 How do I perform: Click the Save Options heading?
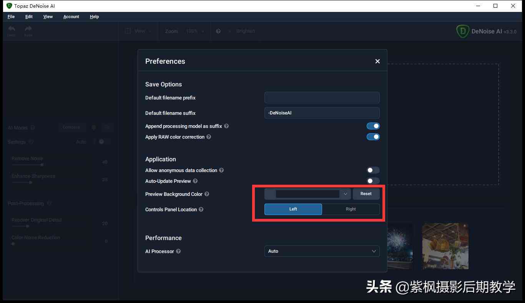163,84
